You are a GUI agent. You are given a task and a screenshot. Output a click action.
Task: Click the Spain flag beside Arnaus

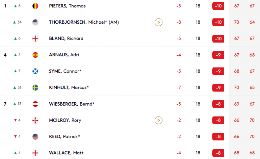35,55
